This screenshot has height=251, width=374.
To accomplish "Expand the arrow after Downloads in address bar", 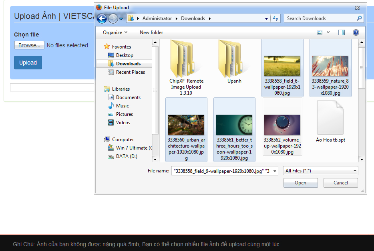I will pos(210,18).
